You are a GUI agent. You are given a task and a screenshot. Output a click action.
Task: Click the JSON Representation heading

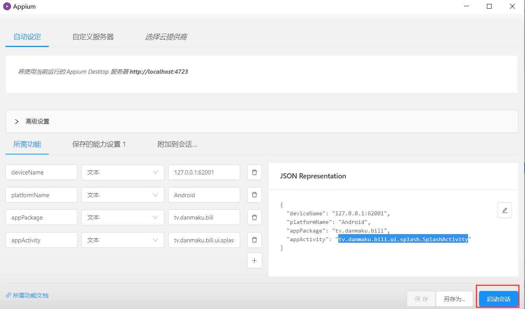313,176
